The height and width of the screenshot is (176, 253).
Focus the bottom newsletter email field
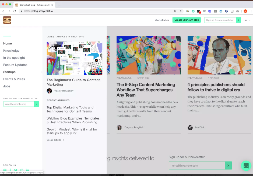[197, 166]
